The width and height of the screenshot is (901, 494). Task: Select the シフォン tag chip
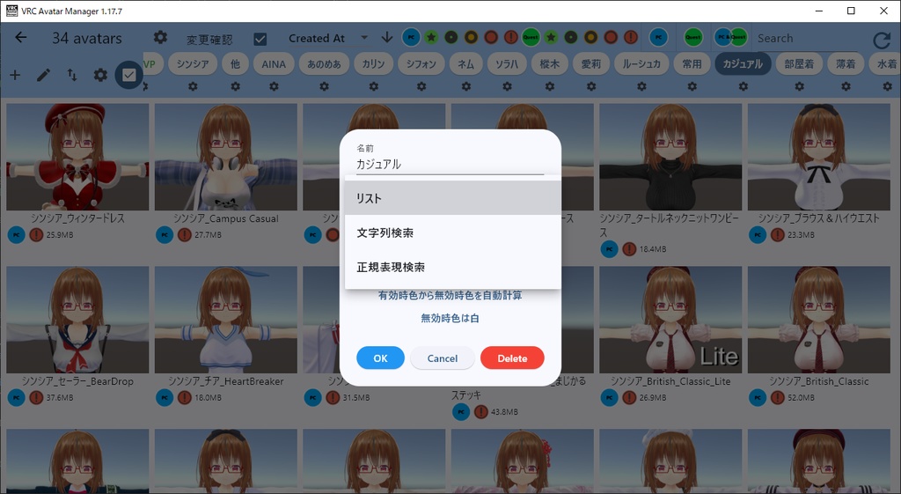coord(421,63)
